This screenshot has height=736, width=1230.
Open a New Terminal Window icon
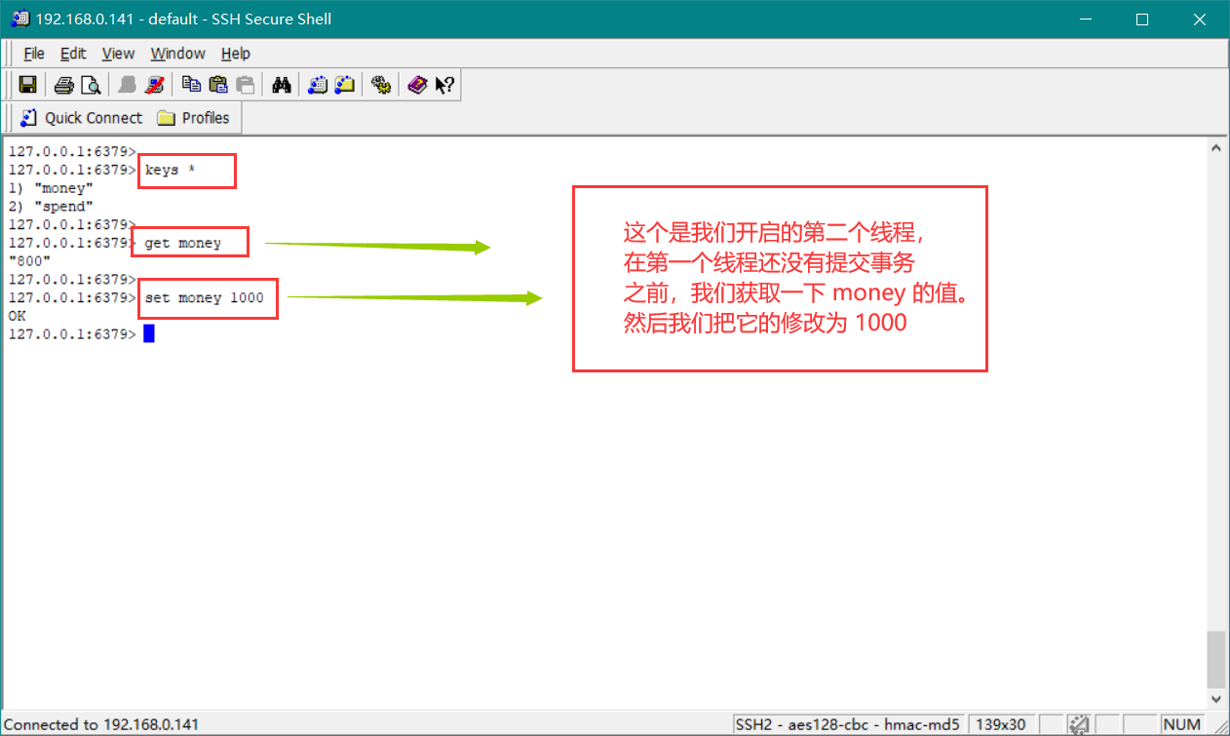[x=318, y=85]
